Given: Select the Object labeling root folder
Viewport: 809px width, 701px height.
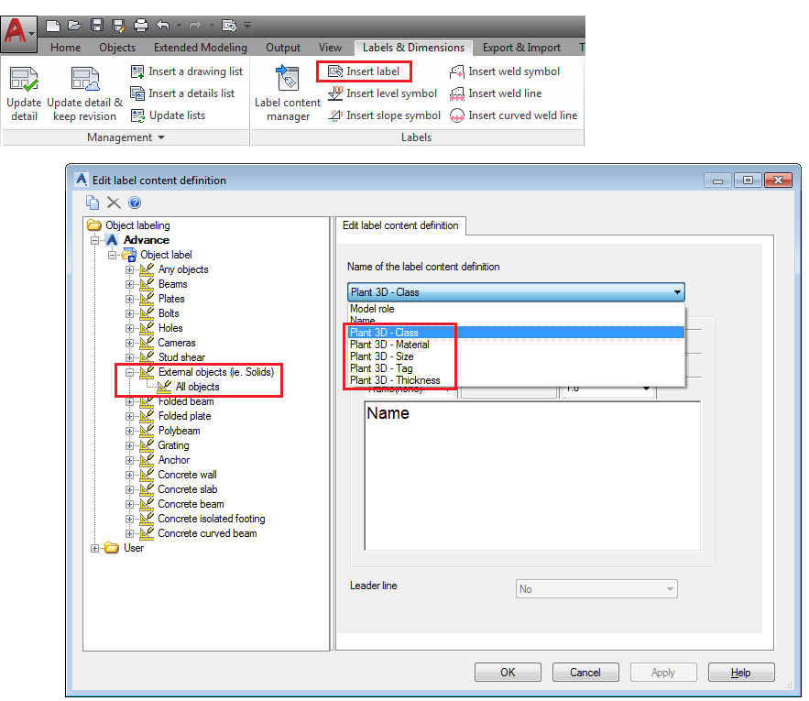Looking at the screenshot, I should pyautogui.click(x=137, y=225).
